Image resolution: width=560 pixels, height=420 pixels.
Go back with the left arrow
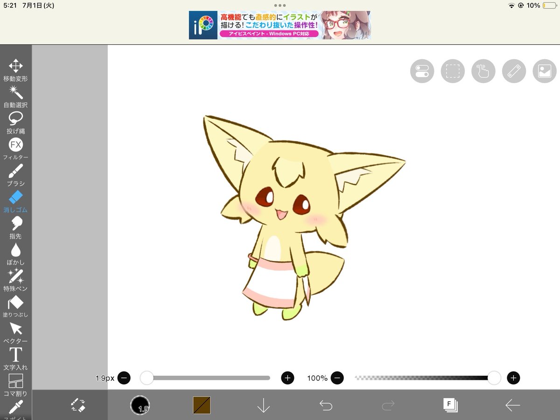tap(512, 405)
